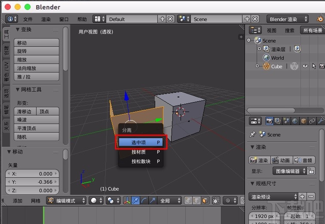Collapse the 变换 panel in tool shelf

click(18, 30)
